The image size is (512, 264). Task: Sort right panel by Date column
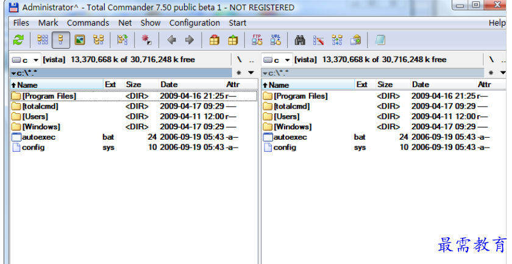(x=443, y=85)
